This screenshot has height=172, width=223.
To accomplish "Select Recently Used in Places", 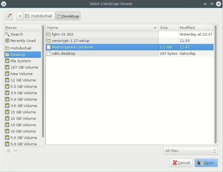I will 23,41.
